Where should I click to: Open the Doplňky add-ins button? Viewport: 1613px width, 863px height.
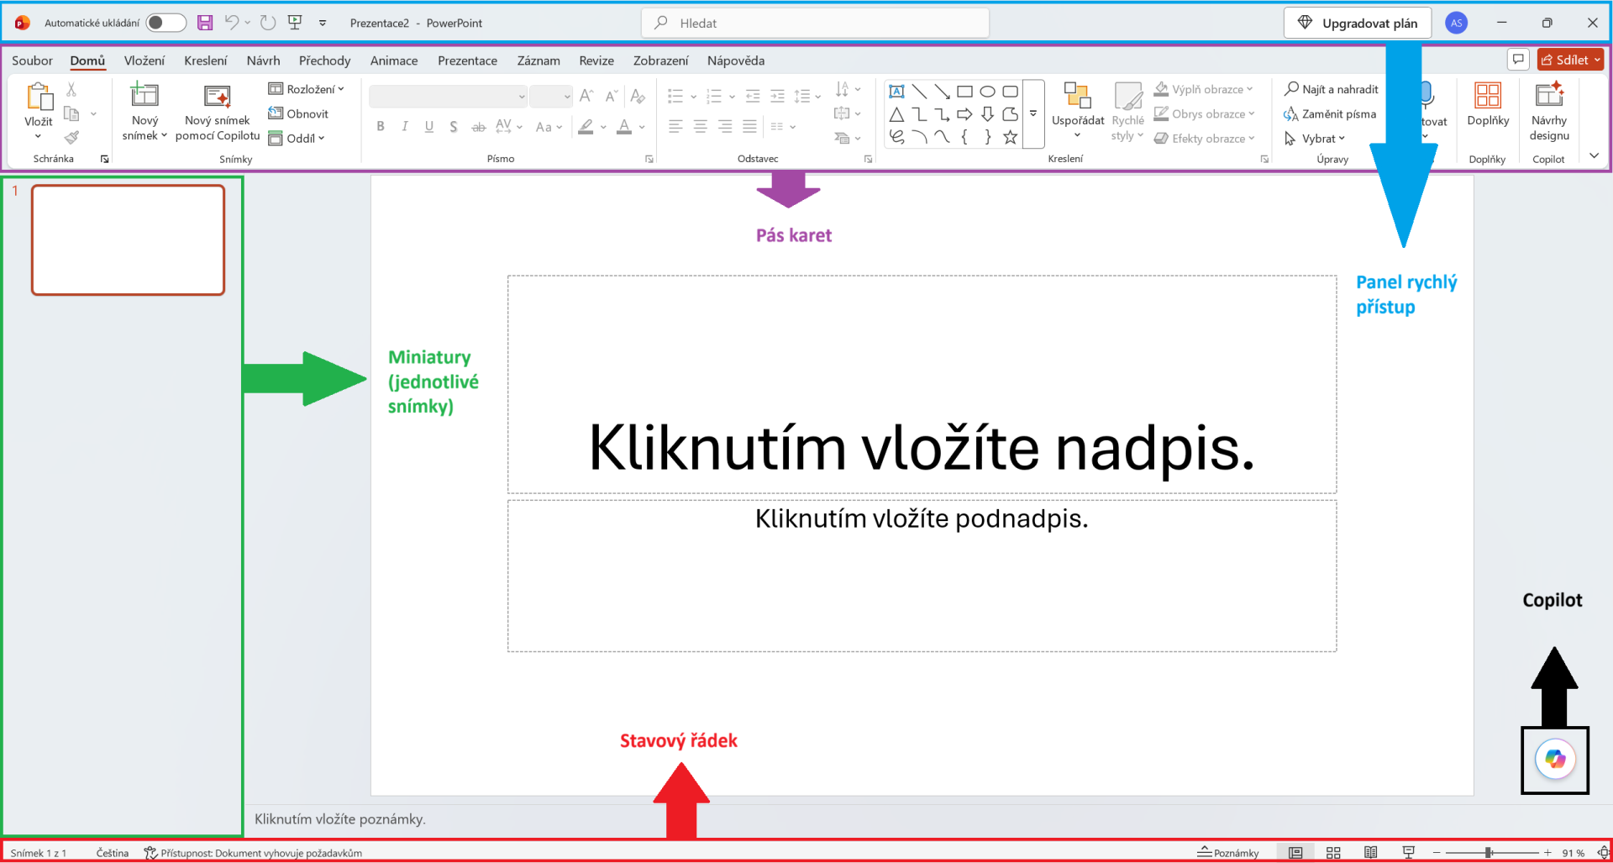coord(1488,105)
